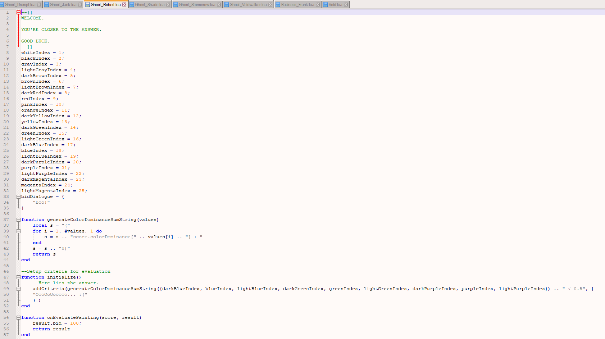Click the line "darkRedIndex = 8;"
This screenshot has height=339, width=605.
click(45, 93)
